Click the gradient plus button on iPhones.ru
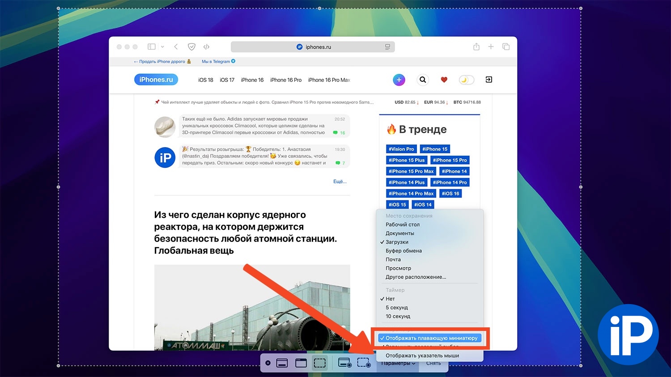The width and height of the screenshot is (671, 377). click(x=399, y=80)
